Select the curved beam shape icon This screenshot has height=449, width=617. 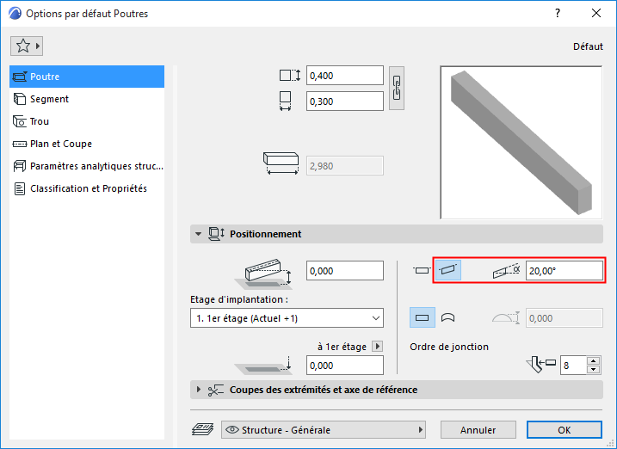pos(448,317)
